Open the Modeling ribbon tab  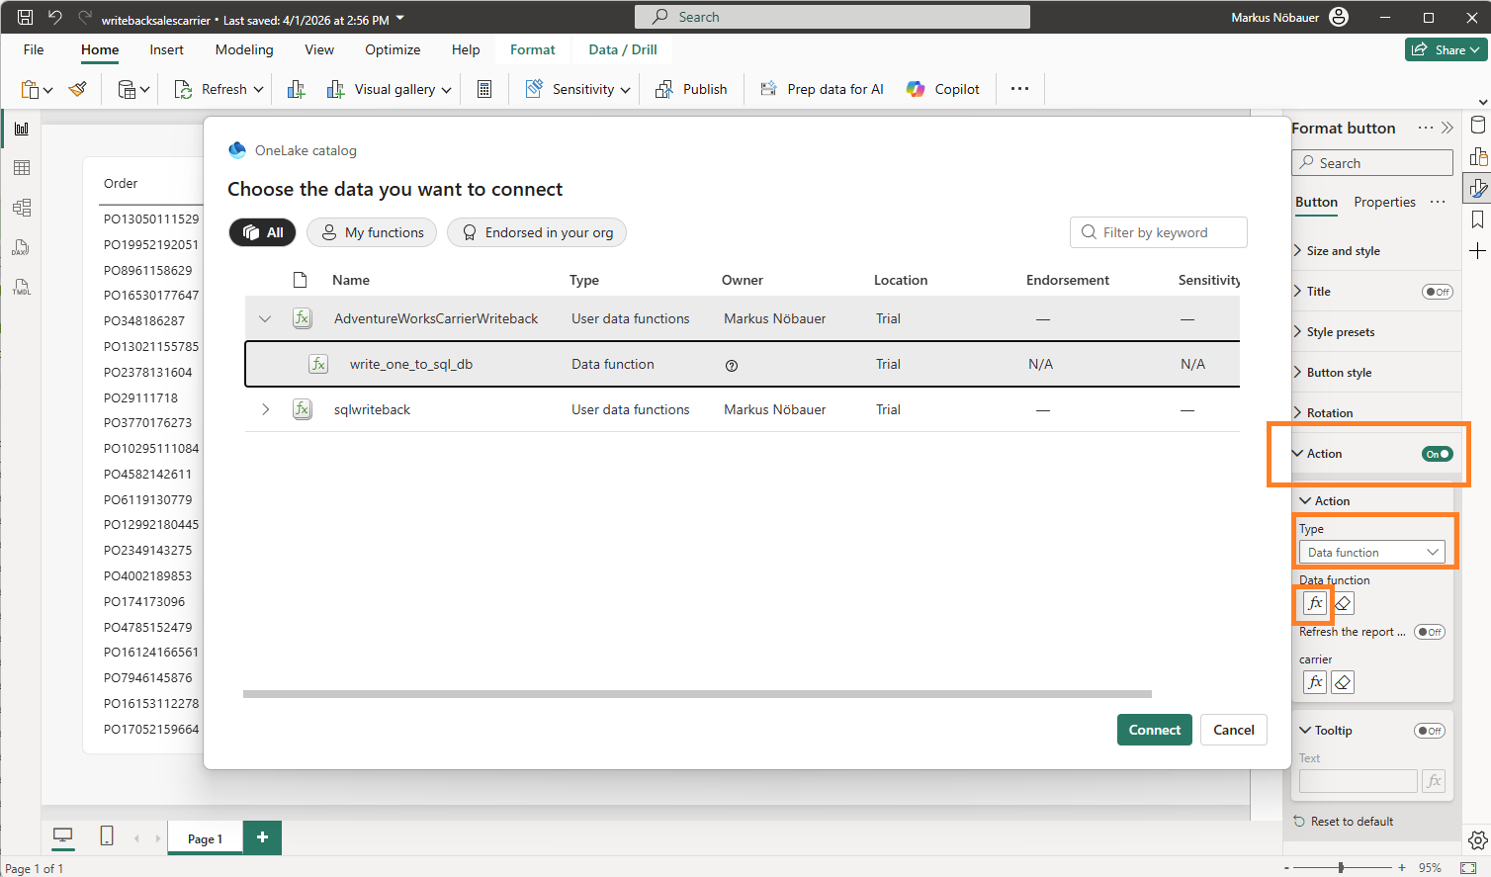click(x=244, y=49)
